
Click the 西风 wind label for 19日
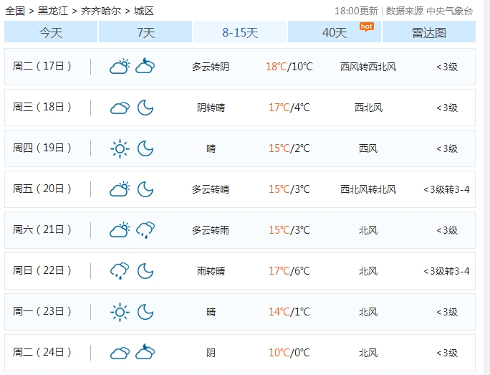[x=368, y=148]
